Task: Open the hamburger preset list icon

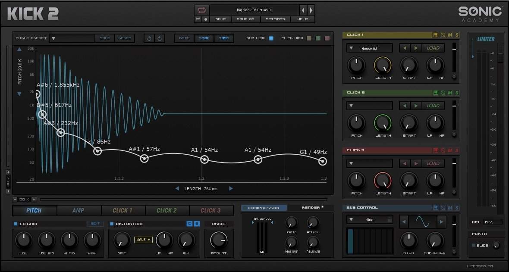Action: point(198,19)
